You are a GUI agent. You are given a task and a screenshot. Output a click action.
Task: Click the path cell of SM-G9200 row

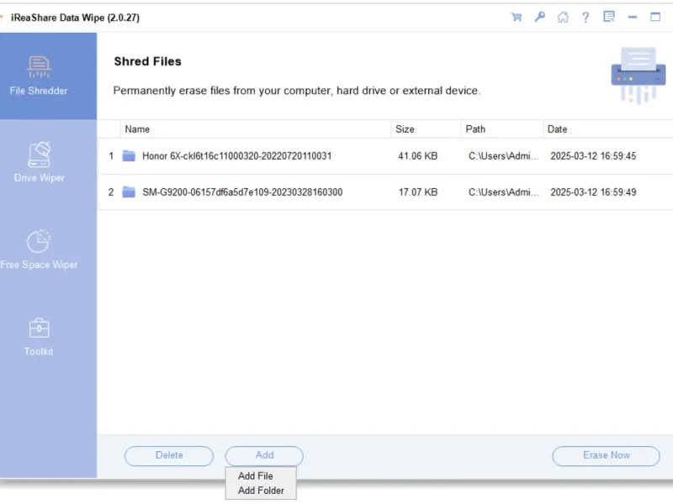tap(503, 192)
